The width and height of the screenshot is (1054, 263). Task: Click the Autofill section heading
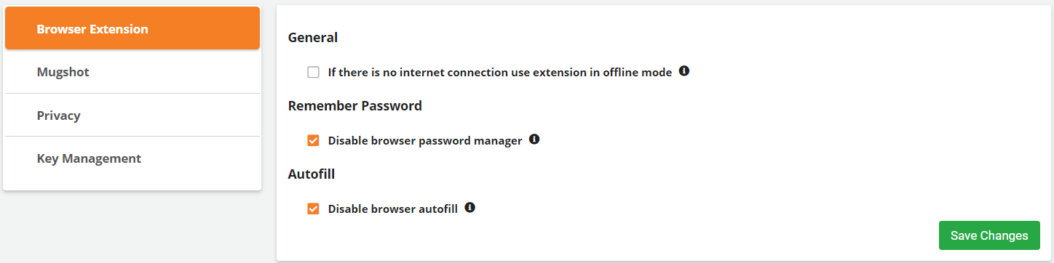(x=312, y=174)
